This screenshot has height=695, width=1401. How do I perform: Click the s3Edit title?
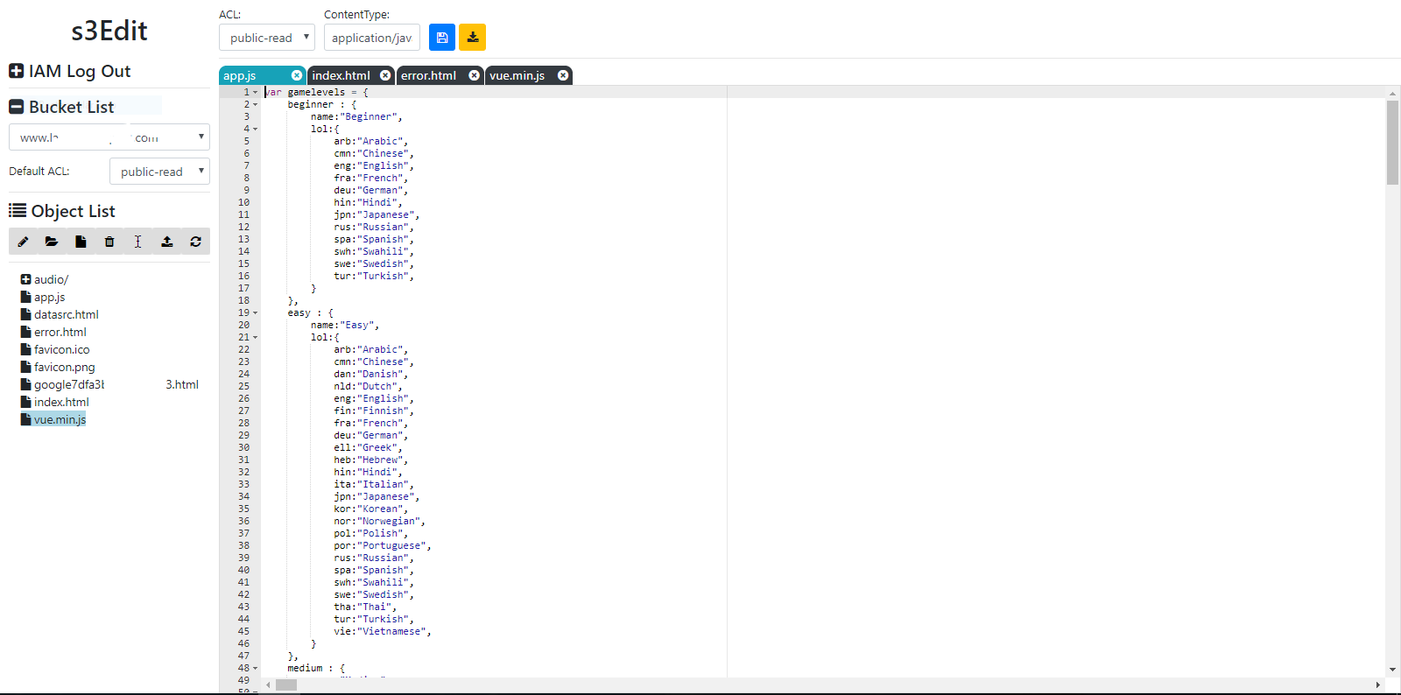[x=109, y=31]
